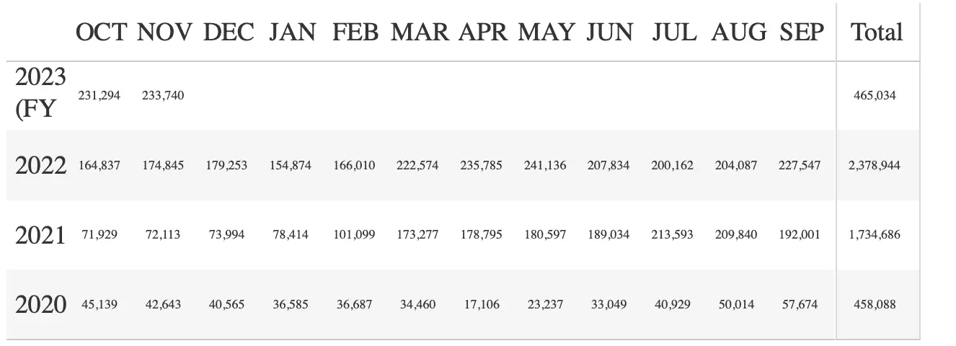
Task: Select the 101,099 February value
Action: pos(354,235)
